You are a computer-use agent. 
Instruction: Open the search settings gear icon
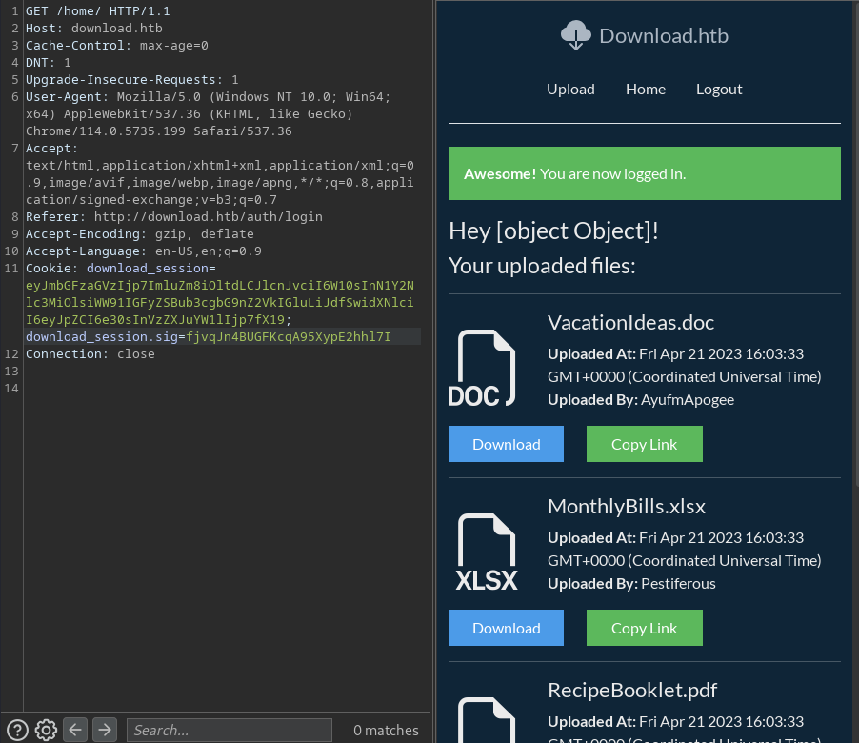click(x=46, y=730)
